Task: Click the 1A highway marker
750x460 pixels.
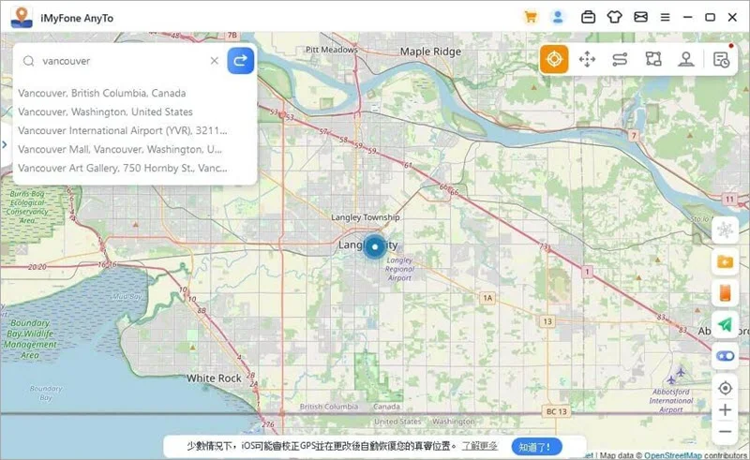Action: point(487,298)
